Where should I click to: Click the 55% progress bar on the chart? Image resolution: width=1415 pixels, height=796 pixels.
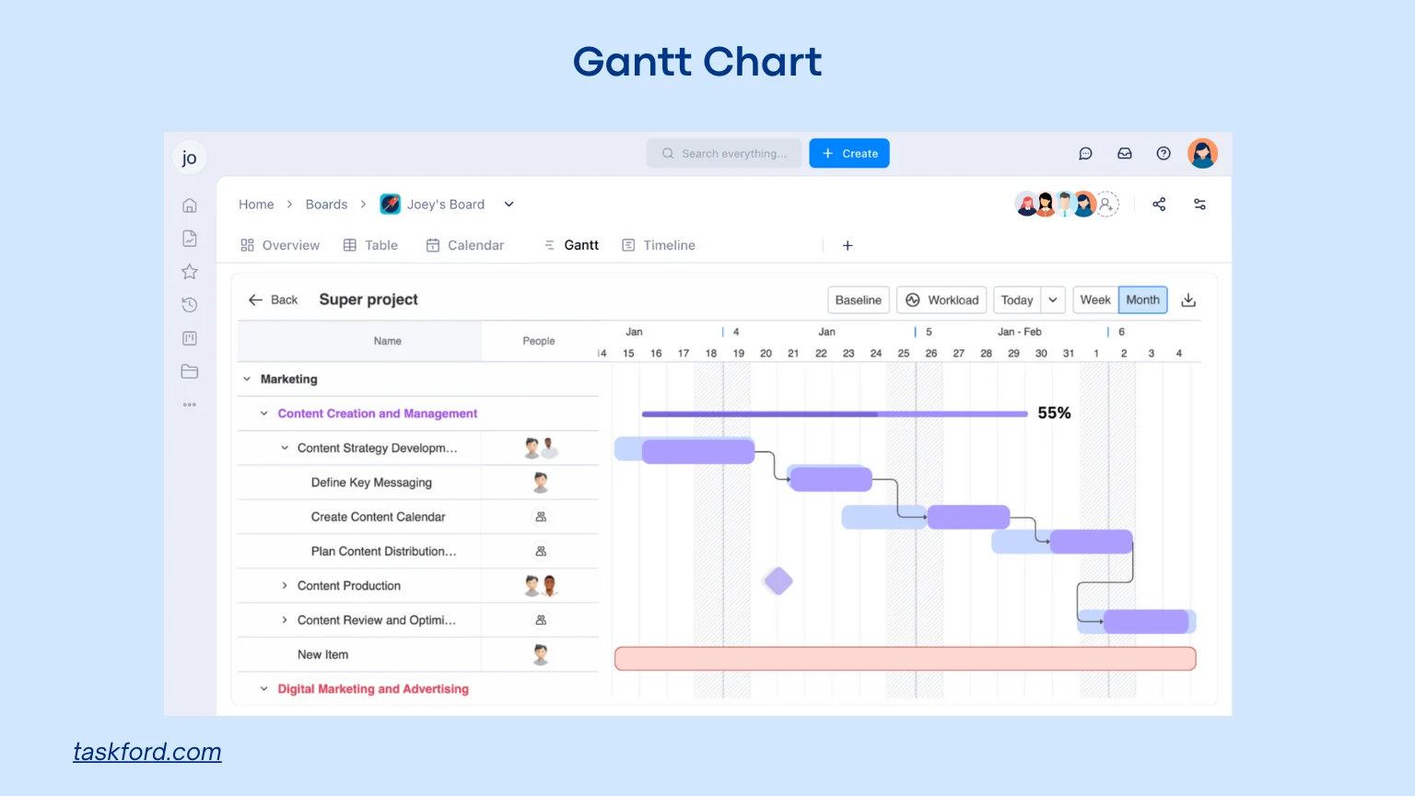click(x=834, y=413)
